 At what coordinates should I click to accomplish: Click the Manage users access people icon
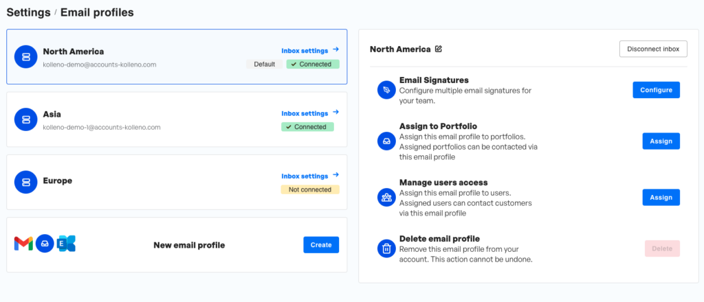pyautogui.click(x=386, y=198)
